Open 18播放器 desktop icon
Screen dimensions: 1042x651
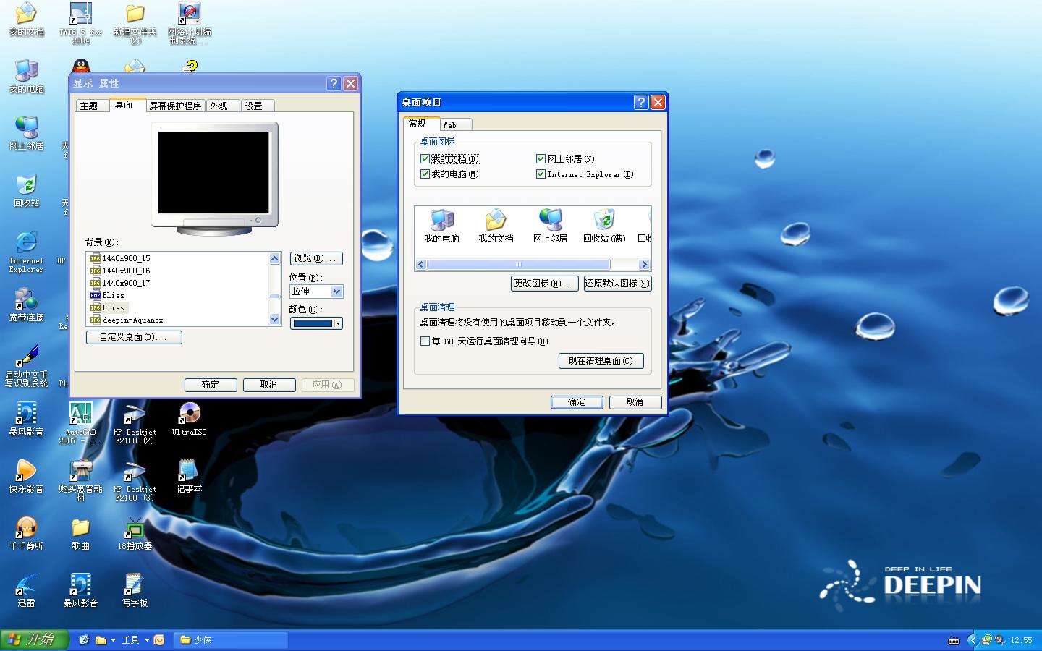(135, 533)
